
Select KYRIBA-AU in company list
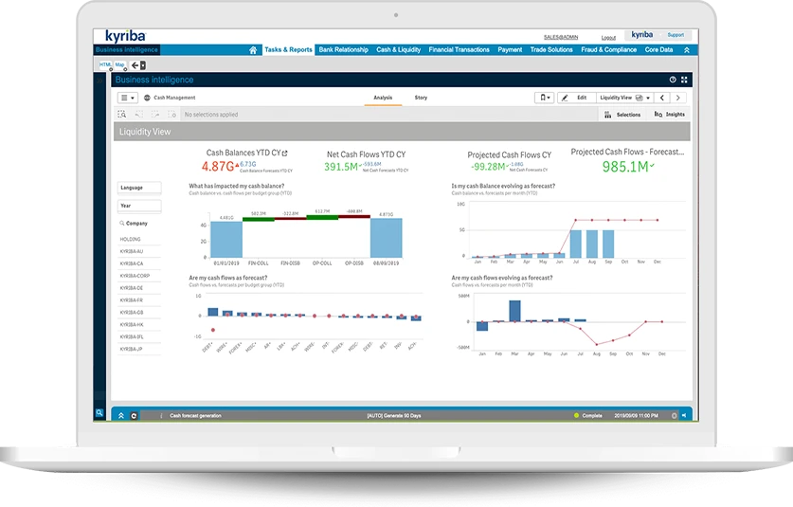pos(139,251)
